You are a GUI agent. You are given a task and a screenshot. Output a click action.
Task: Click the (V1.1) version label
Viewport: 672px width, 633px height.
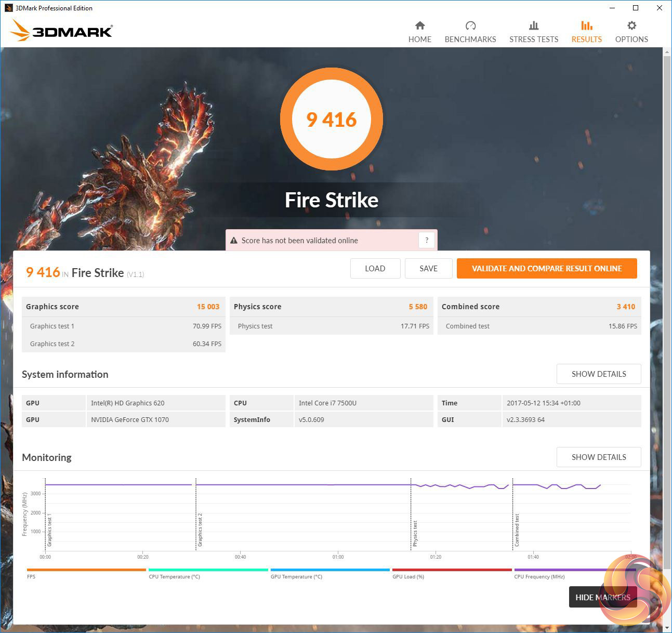coord(135,274)
